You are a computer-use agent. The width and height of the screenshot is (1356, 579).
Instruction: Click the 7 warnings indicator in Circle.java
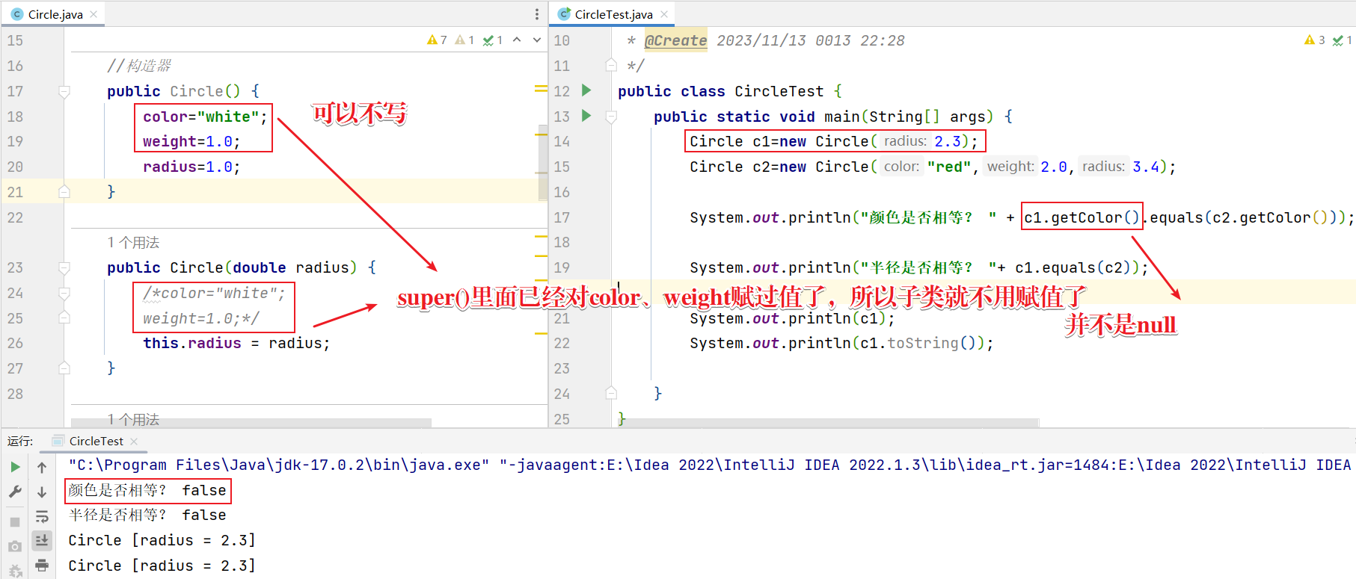tap(438, 40)
